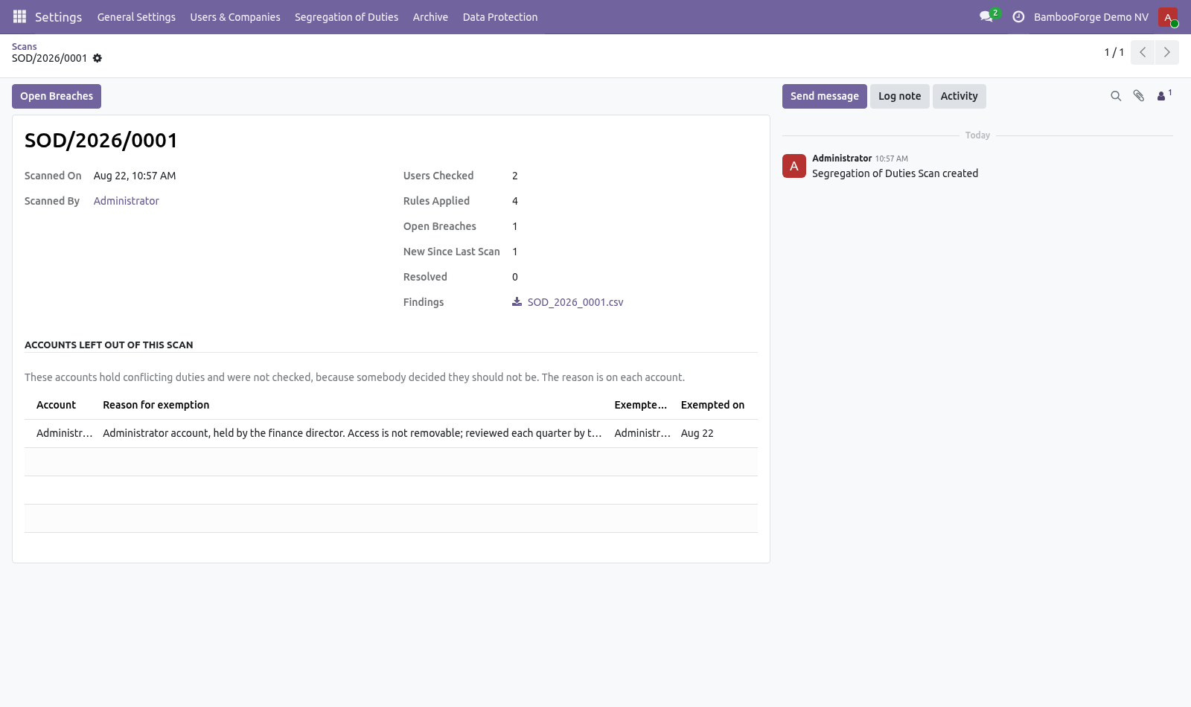Screen dimensions: 1191x707
Task: Click the Administrator author name in chatter
Action: [x=842, y=158]
